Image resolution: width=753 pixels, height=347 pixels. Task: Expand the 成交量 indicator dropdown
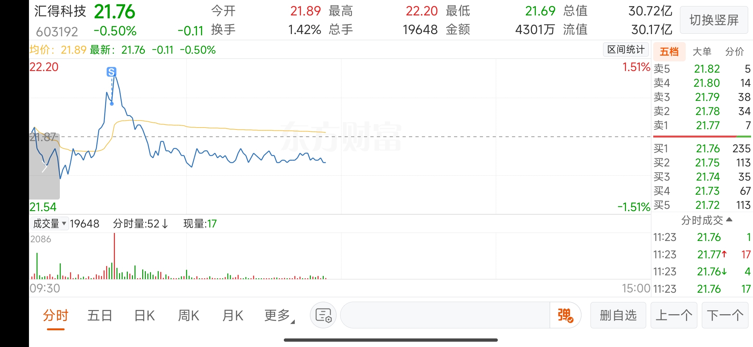49,223
